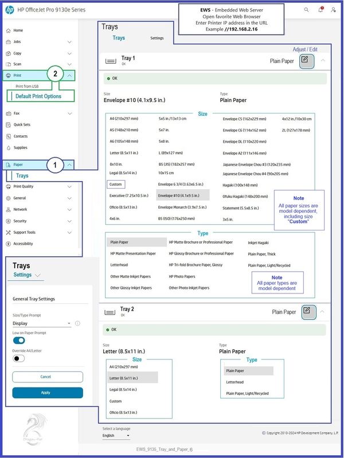344x458 pixels.
Task: Click the Support Tools wrench icon
Action: tap(8, 233)
